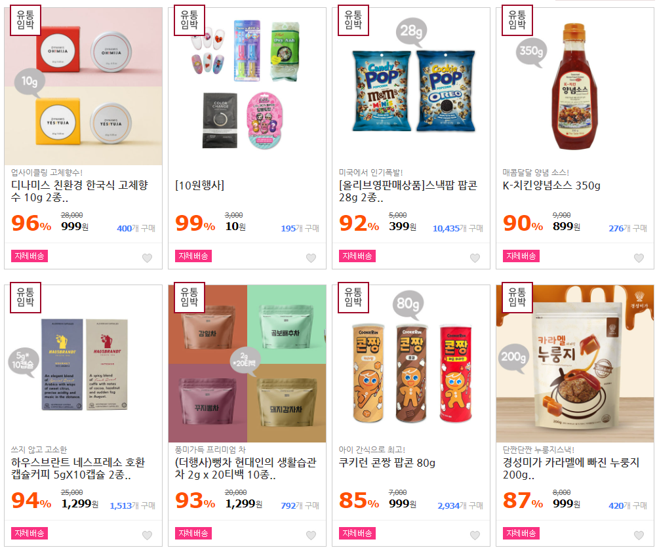
Task: Favorite 카라멜 누룽지 using heart icon
Action: tap(639, 536)
